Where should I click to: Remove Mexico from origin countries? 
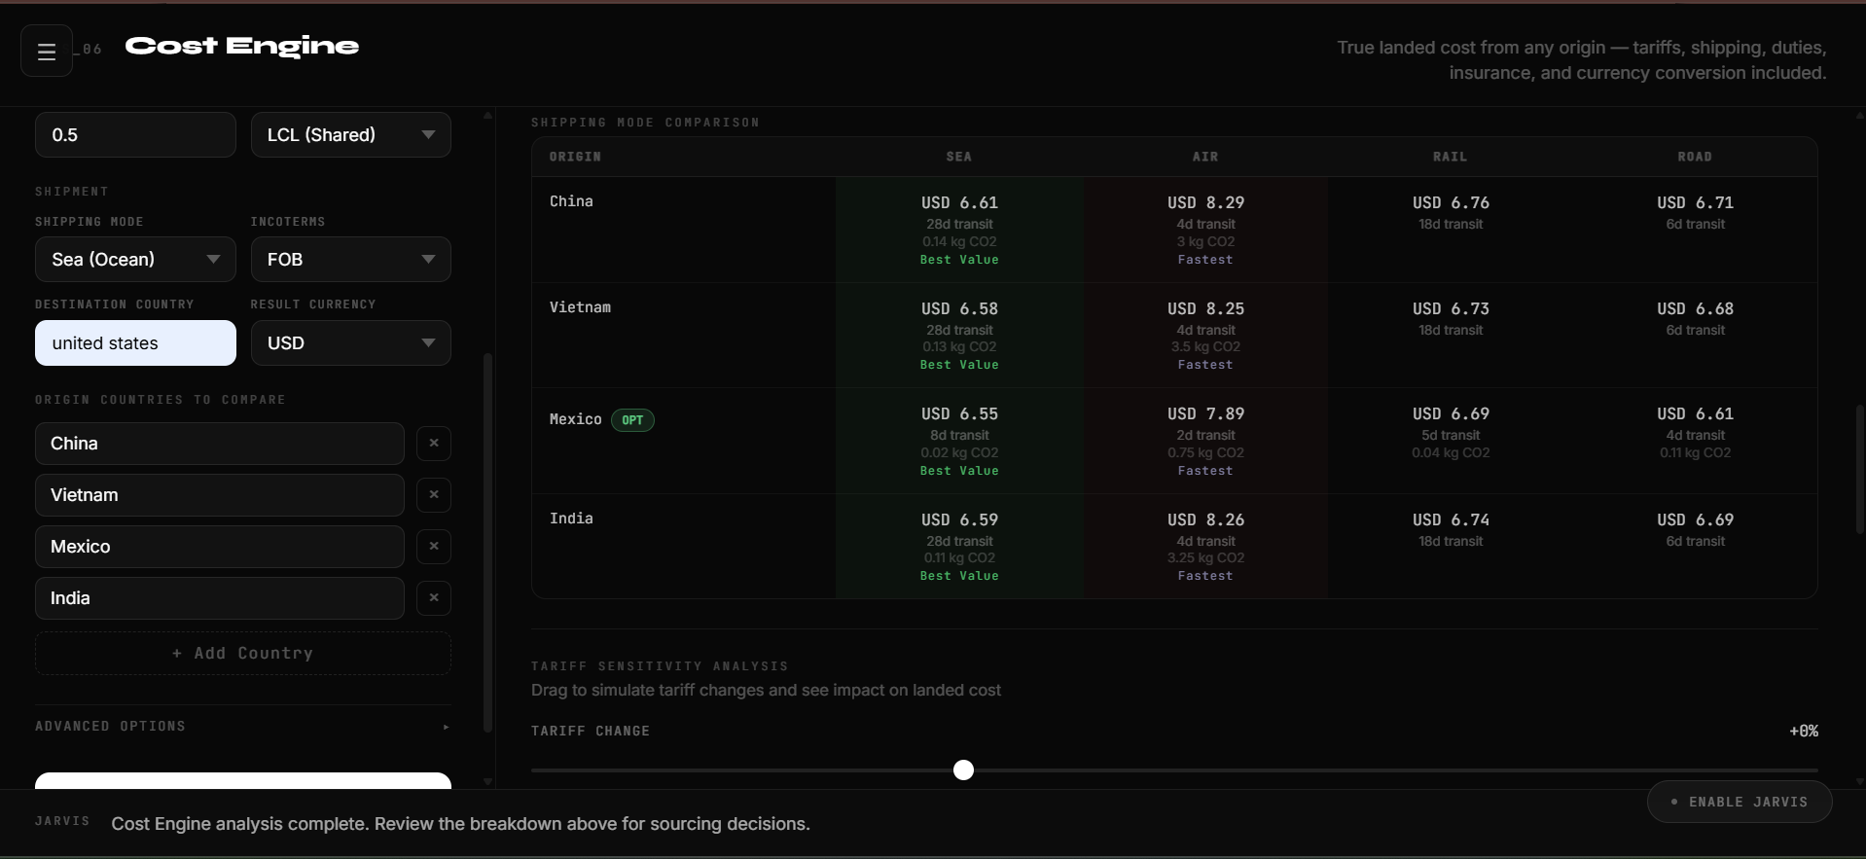point(434,547)
